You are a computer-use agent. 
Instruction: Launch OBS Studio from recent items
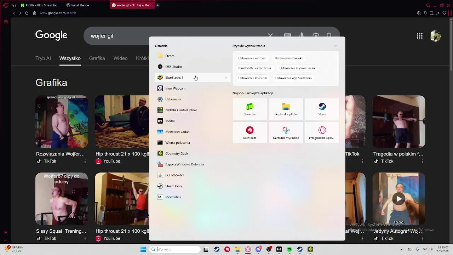(x=193, y=67)
